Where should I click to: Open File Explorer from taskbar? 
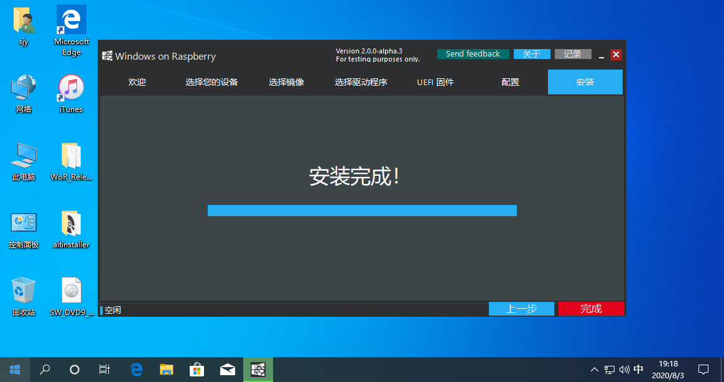[167, 370]
